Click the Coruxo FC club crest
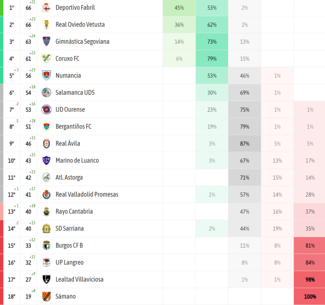 click(46, 58)
